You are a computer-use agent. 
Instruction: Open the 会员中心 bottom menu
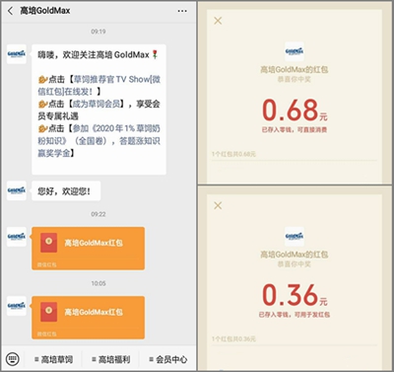(168, 359)
